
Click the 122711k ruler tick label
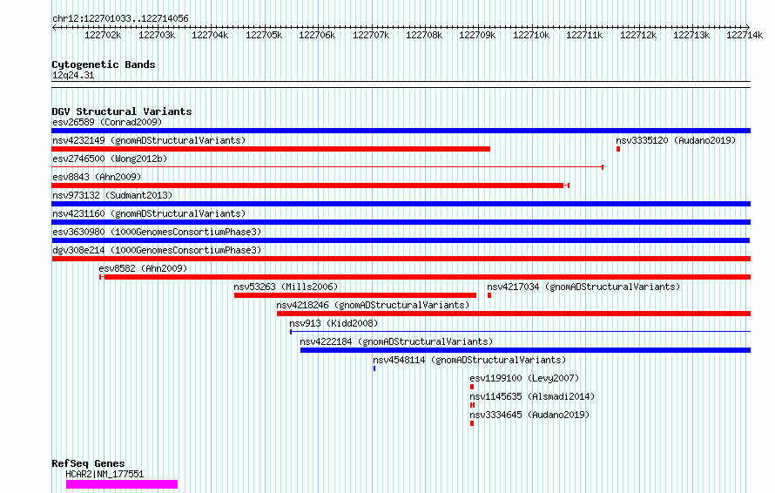[x=584, y=35]
